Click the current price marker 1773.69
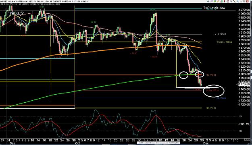 pos(244,84)
